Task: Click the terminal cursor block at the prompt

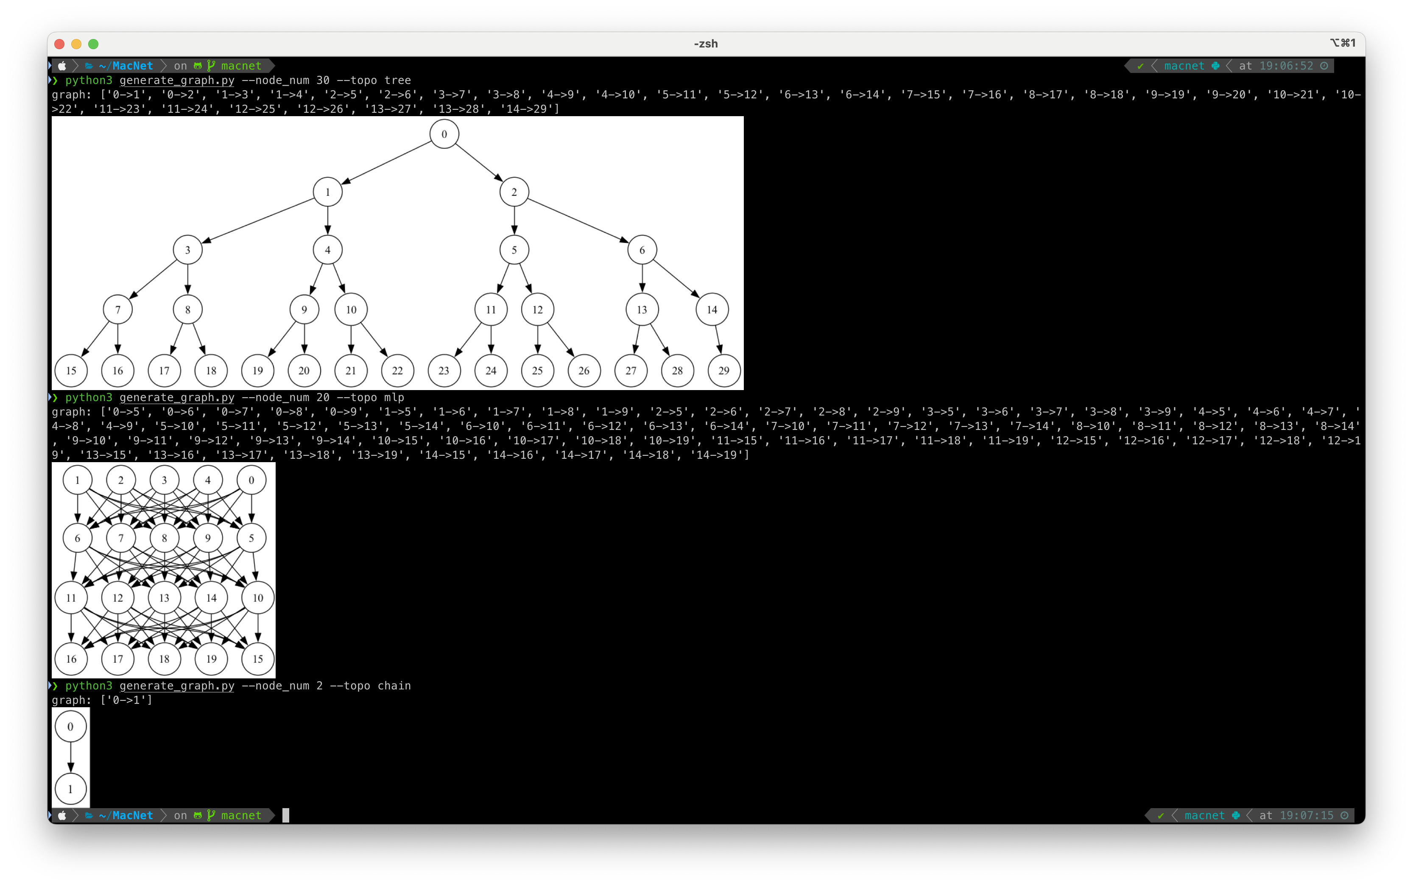Action: [x=286, y=815]
